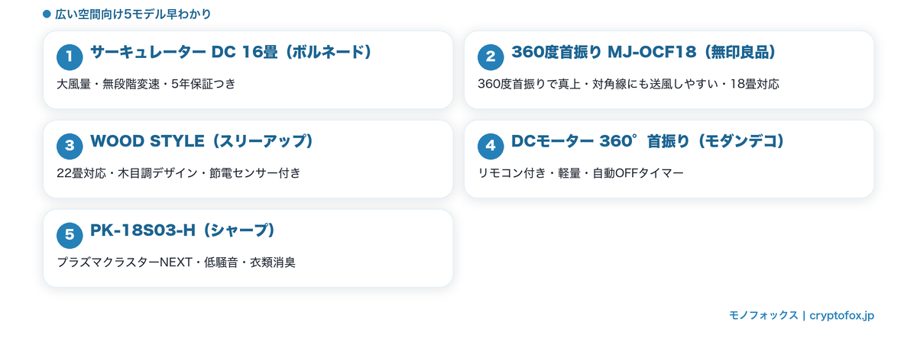Open PK-18S03-H(シャープ) heading
The width and height of the screenshot is (917, 338).
(x=183, y=231)
